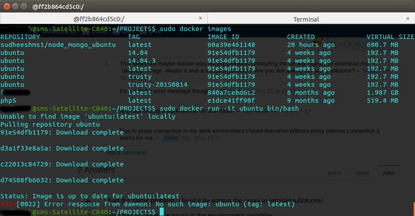Viewport: 415px width, 216px height.
Task: Click the IMAGE ID column header
Action: (x=223, y=37)
